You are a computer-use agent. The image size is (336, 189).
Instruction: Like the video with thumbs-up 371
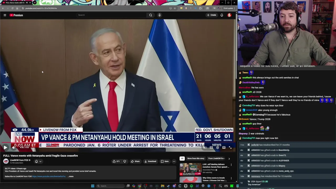pyautogui.click(x=116, y=161)
